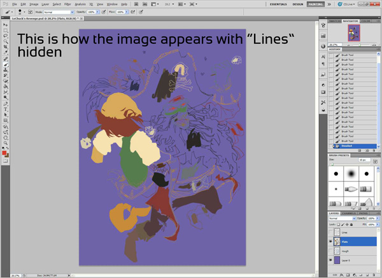Screen dimensions: 382x278
Task: Click the brush Size input field
Action: (x=364, y=160)
